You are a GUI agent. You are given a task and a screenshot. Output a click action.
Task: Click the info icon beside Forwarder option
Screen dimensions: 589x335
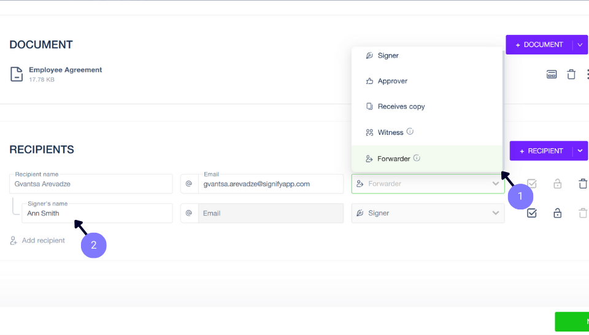tap(417, 158)
